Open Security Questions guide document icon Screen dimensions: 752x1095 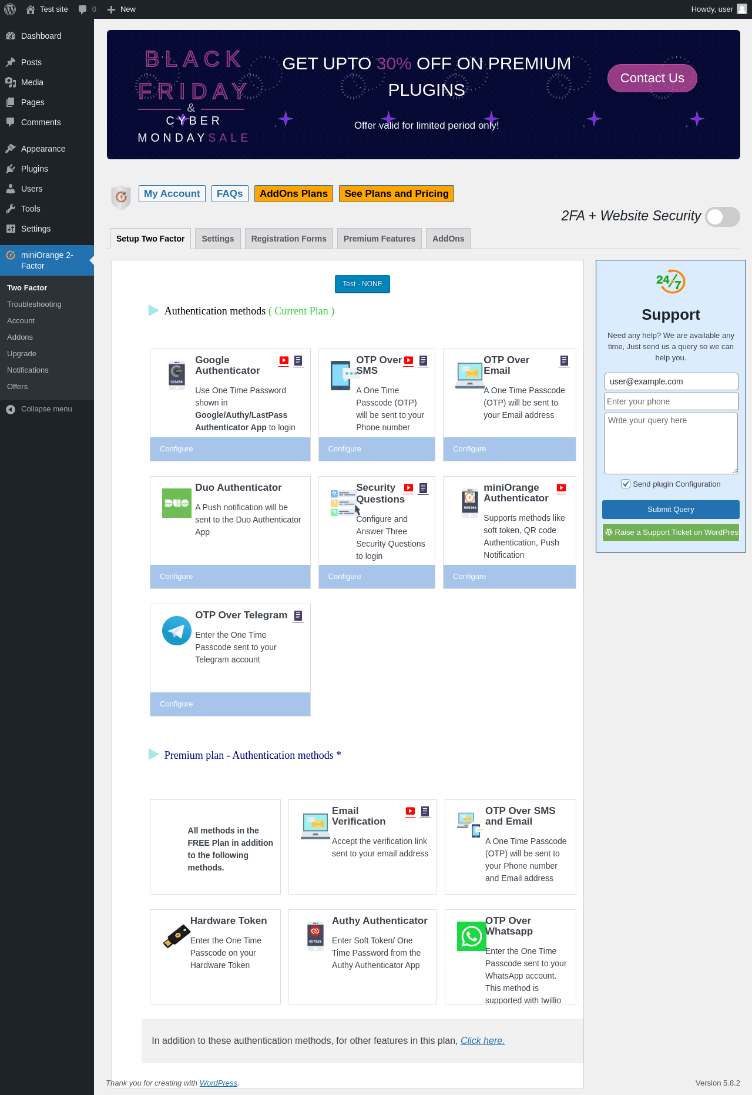tap(423, 488)
